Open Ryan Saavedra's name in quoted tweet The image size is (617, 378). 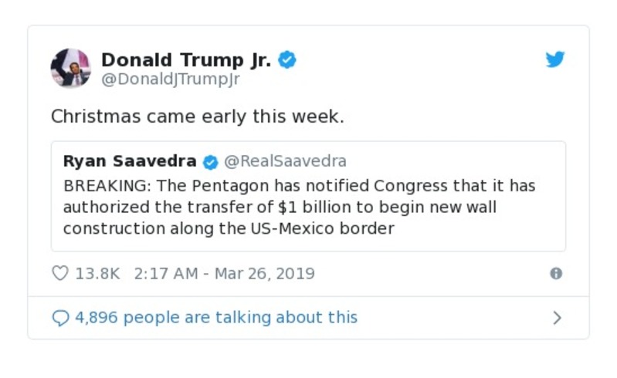[130, 161]
